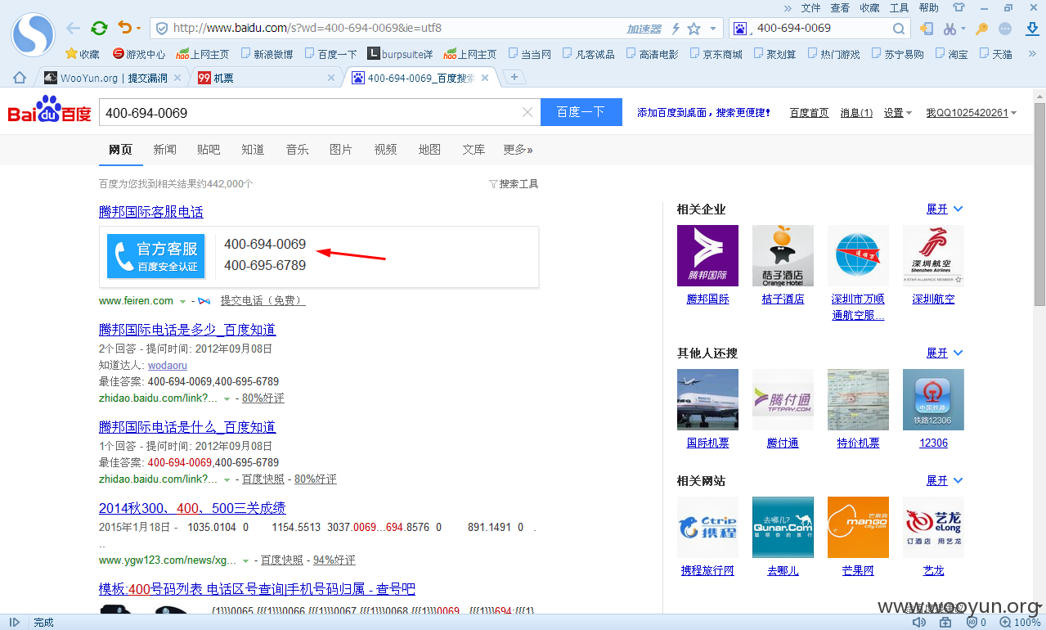Click the golden key password icon
The width and height of the screenshot is (1046, 630).
tap(982, 29)
